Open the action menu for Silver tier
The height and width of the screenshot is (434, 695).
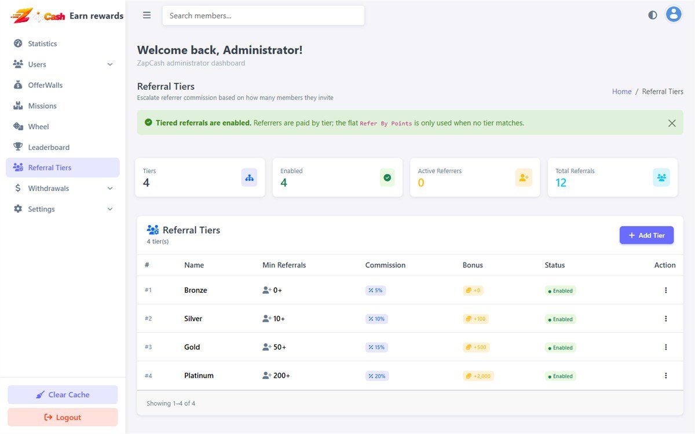pyautogui.click(x=666, y=319)
